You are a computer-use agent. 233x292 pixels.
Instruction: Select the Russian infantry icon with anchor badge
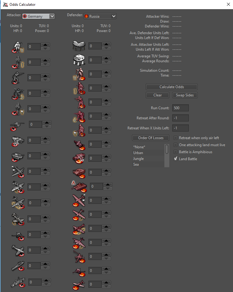pyautogui.click(x=79, y=116)
